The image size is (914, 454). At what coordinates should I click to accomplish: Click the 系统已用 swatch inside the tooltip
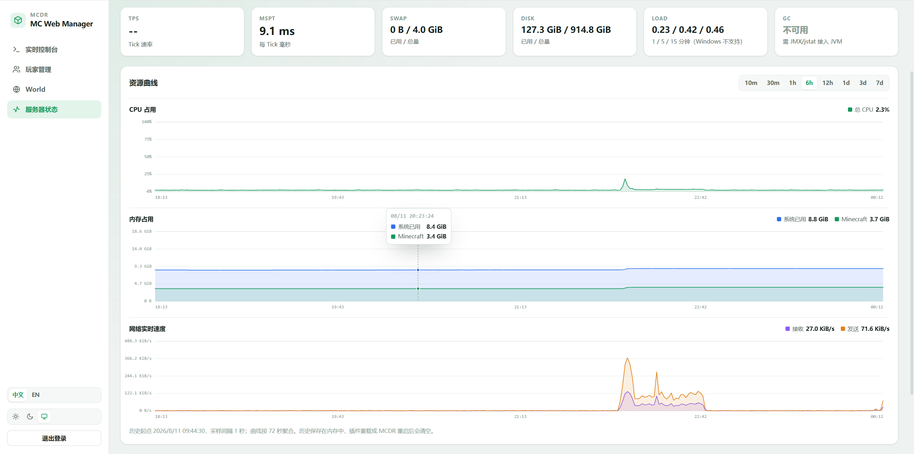click(x=393, y=227)
